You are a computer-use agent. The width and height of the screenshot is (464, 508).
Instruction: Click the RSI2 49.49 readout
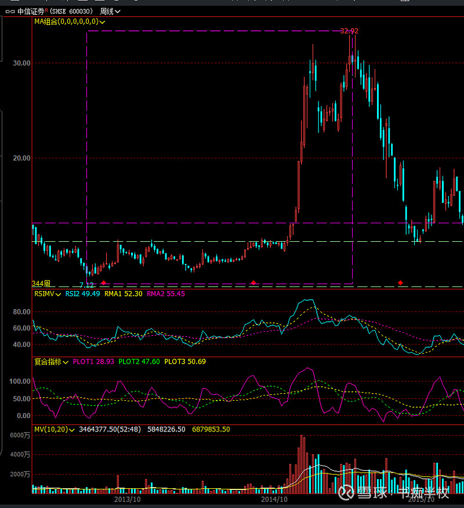click(82, 294)
